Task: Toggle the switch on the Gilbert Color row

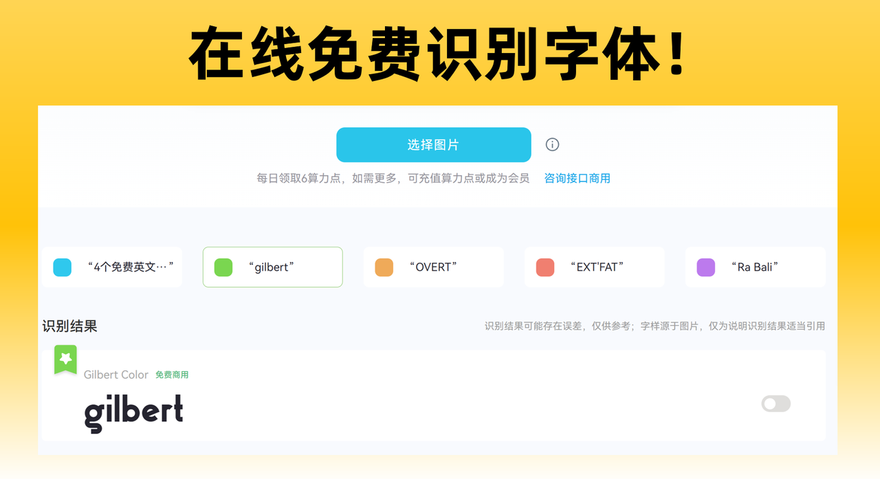Action: point(775,404)
